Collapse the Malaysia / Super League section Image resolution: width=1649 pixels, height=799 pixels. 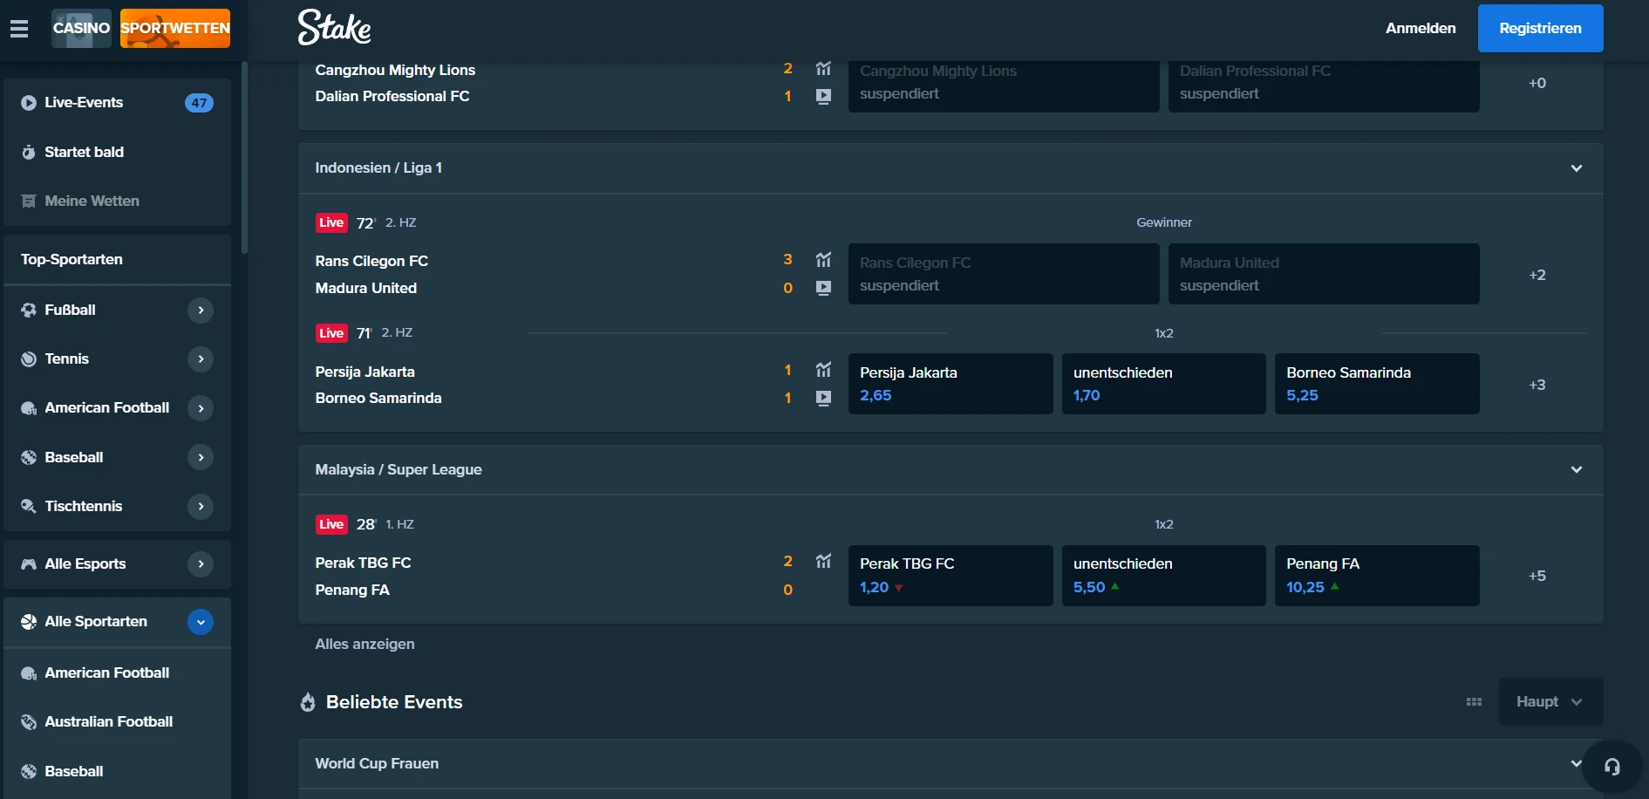tap(1577, 469)
